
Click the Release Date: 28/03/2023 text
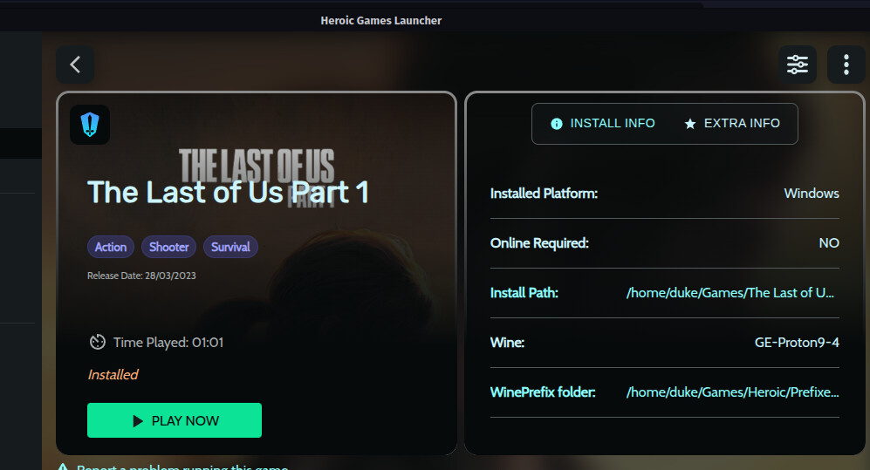tap(141, 276)
